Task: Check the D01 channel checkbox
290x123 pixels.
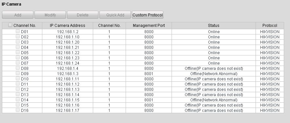Action: point(18,31)
